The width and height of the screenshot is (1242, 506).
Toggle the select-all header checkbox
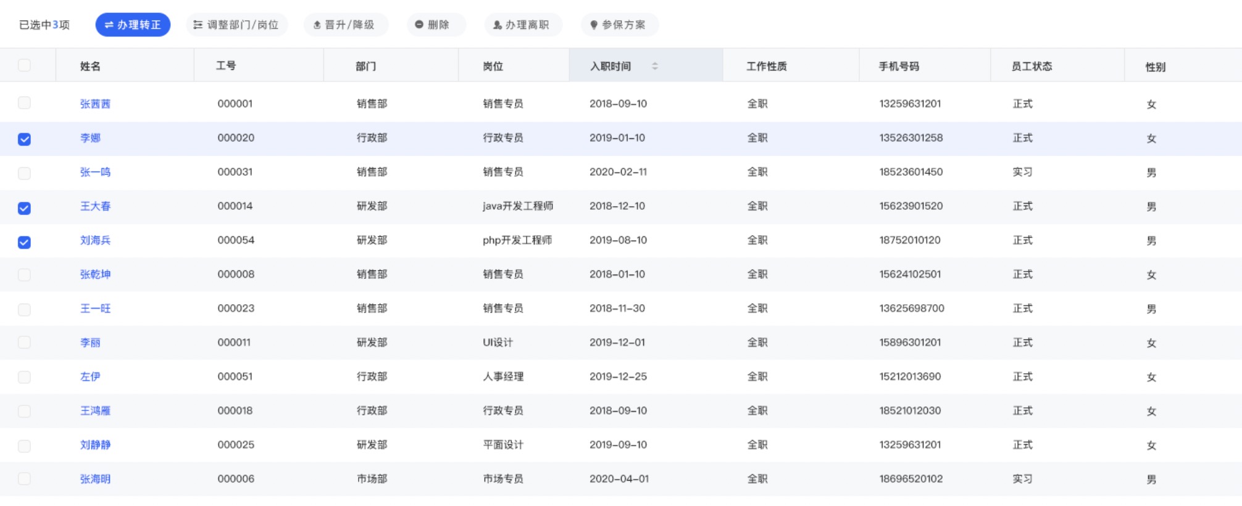tap(24, 65)
